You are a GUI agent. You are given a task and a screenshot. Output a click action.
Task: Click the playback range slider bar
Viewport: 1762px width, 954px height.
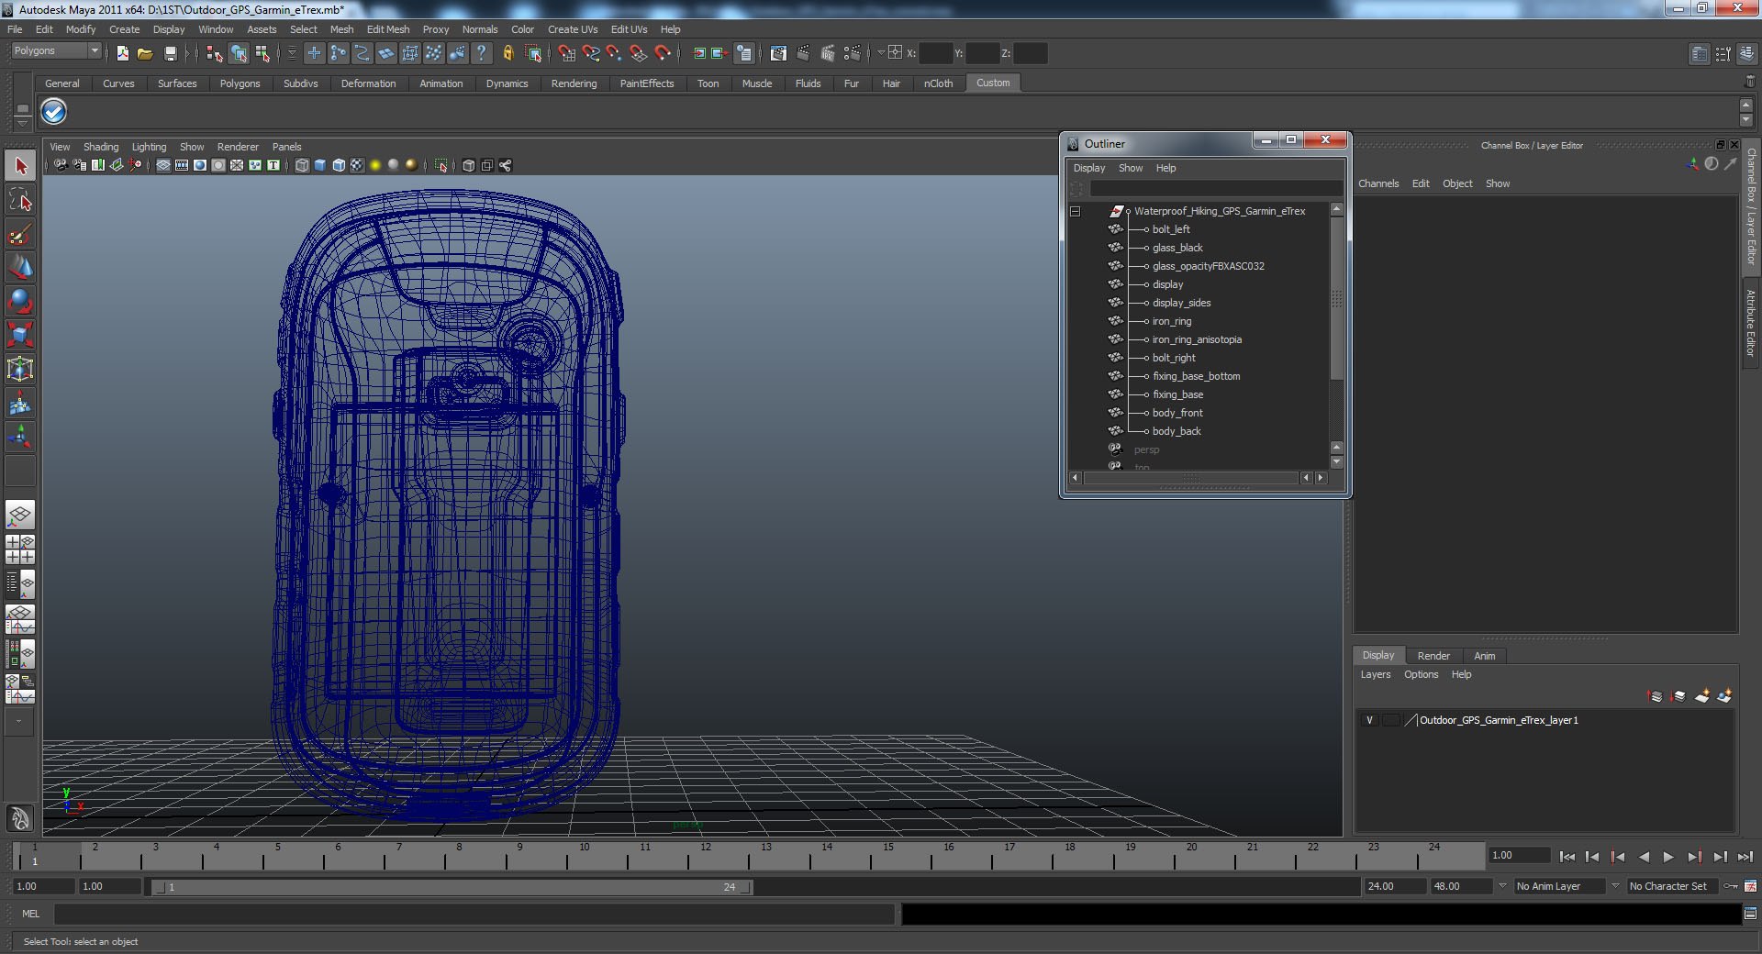coord(450,887)
